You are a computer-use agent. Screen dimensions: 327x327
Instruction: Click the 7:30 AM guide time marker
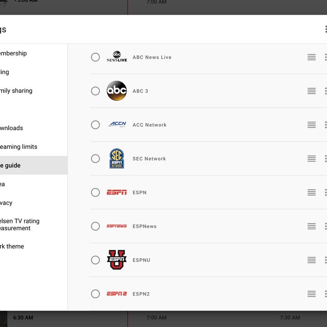pos(290,317)
